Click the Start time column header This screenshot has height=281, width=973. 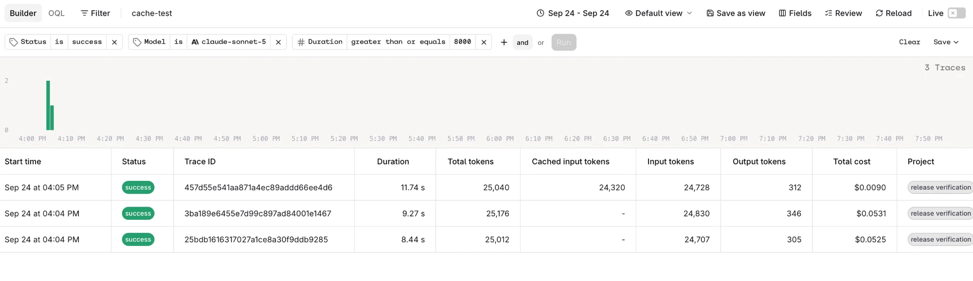(23, 161)
